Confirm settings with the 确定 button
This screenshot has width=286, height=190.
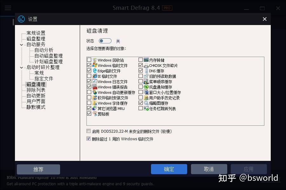[169, 169]
